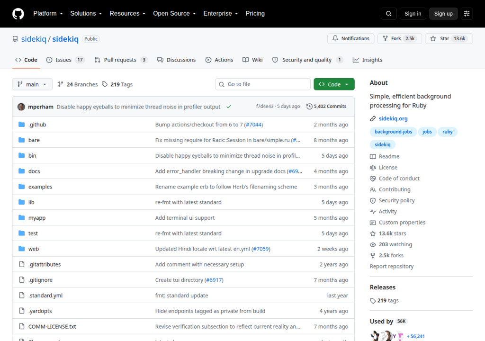Viewport: 485px width, 341px height.
Task: Switch to the Insights tab
Action: coord(368,60)
